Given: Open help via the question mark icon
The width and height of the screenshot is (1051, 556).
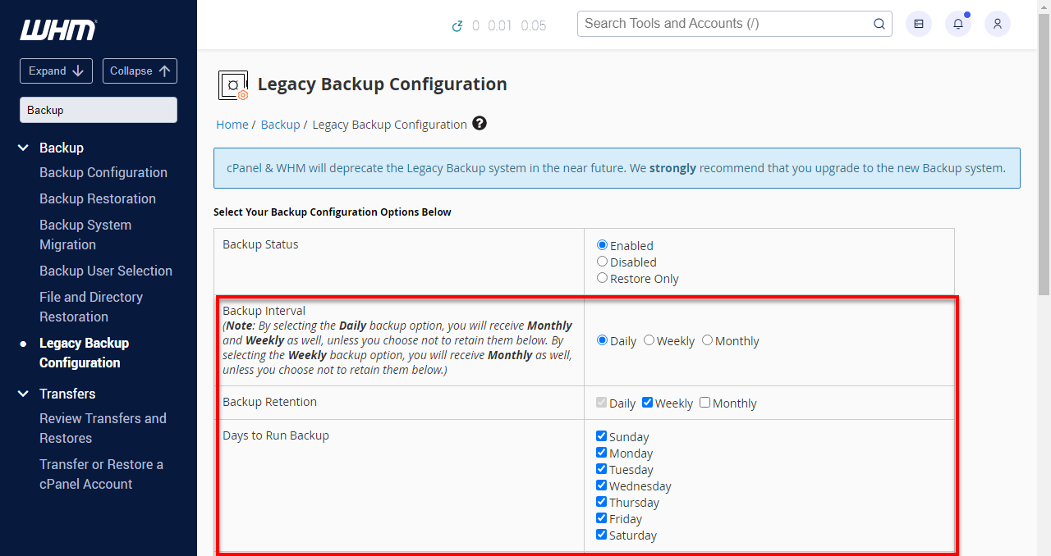Looking at the screenshot, I should (479, 123).
